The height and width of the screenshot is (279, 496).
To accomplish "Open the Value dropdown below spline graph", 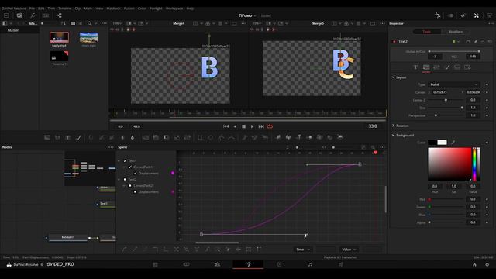I will [349, 250].
